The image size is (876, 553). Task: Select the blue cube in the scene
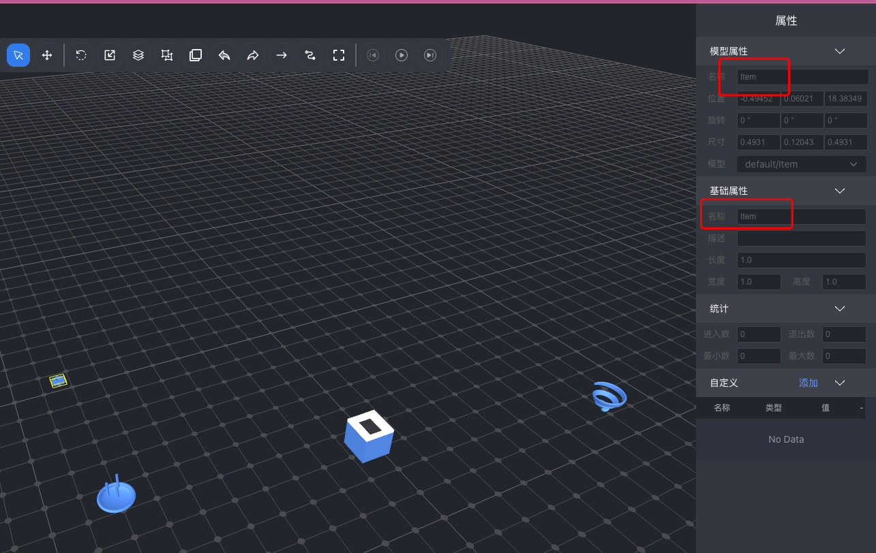coord(369,438)
